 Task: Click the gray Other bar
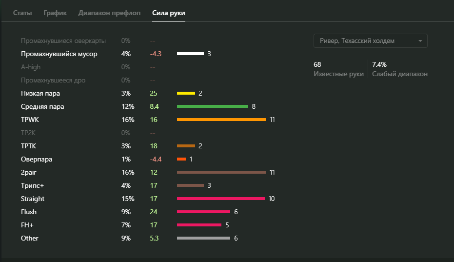click(x=203, y=238)
